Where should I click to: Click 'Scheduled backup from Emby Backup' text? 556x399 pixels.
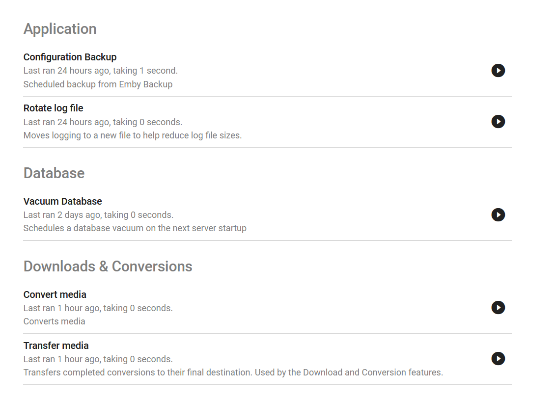[98, 84]
